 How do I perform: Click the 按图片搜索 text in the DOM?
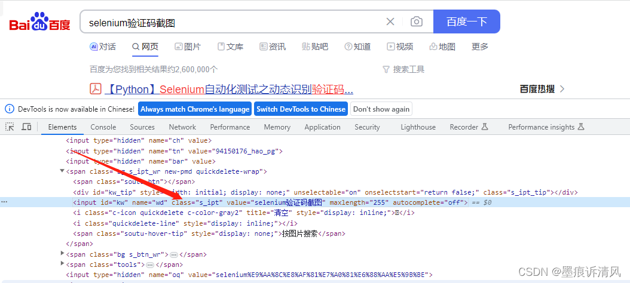point(299,233)
